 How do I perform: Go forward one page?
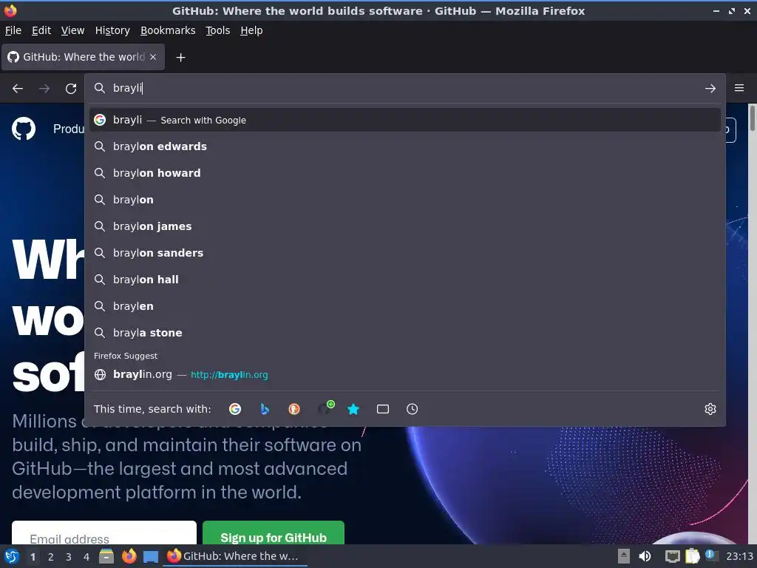44,89
